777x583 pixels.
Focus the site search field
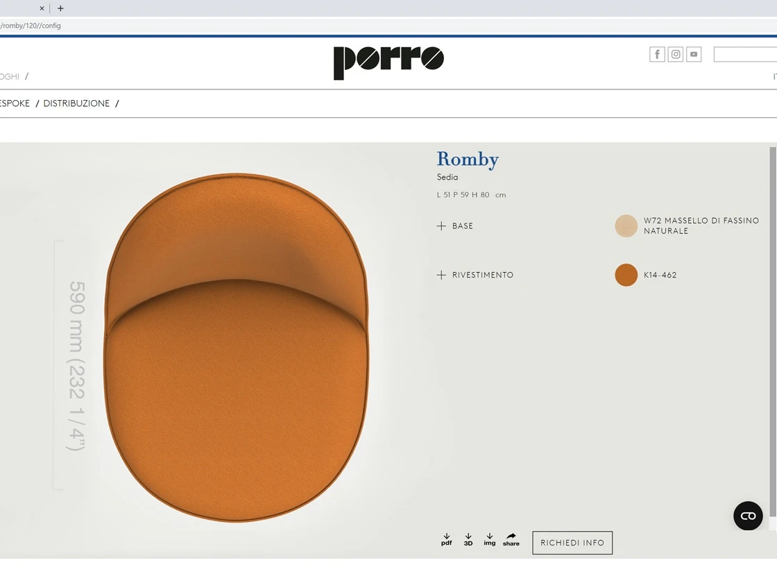(745, 54)
